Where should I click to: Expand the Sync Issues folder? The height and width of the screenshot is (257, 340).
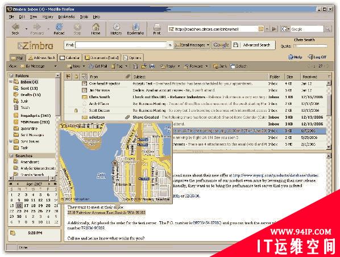pos(10,141)
